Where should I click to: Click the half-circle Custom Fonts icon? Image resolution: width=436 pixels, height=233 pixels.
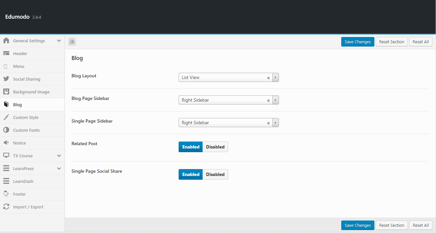pos(6,130)
